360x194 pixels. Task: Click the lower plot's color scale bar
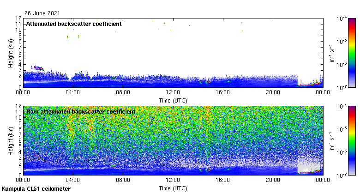[x=352, y=141]
